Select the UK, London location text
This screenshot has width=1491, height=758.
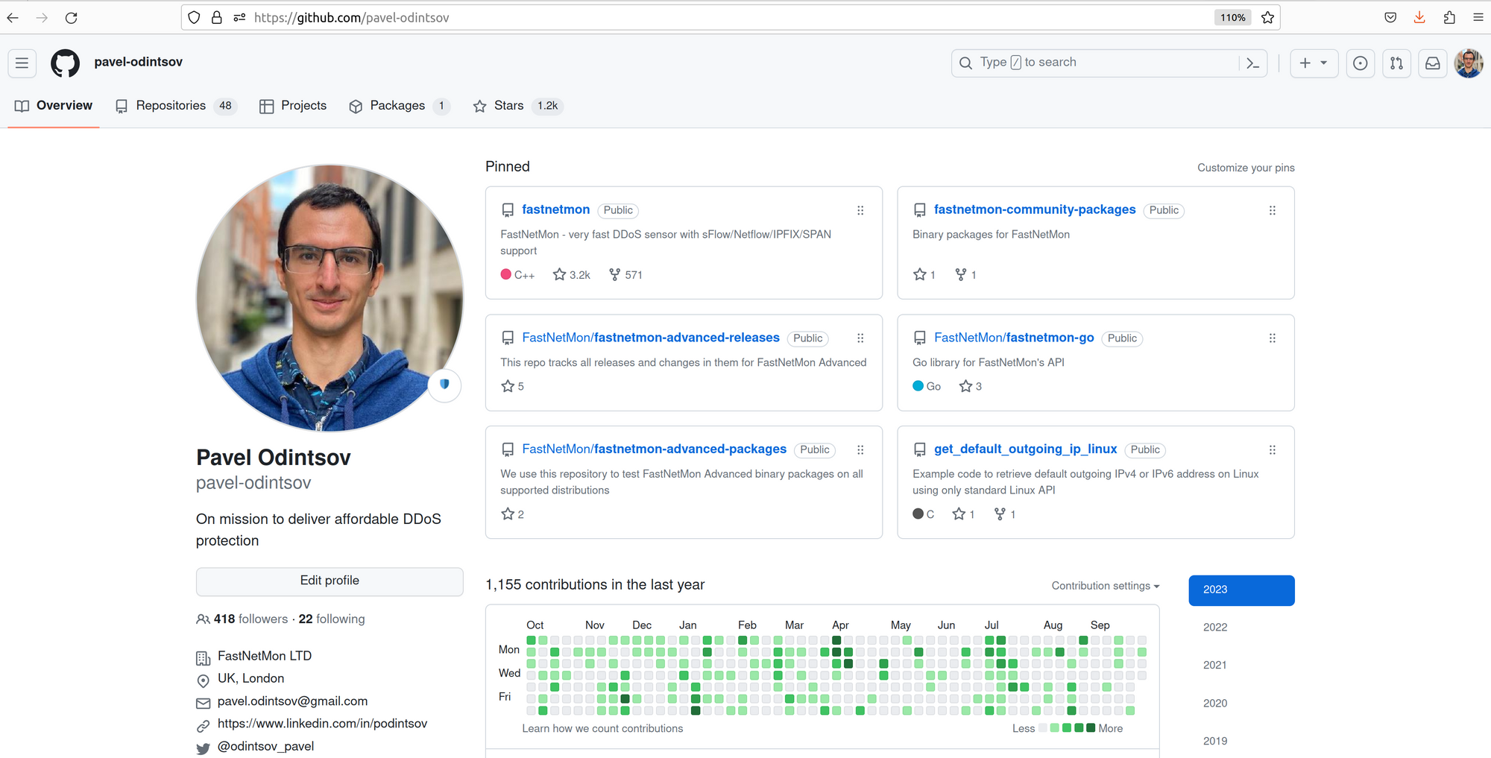point(251,679)
